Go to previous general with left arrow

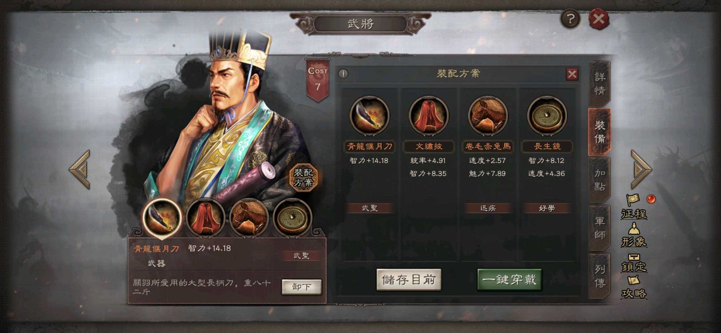80,169
